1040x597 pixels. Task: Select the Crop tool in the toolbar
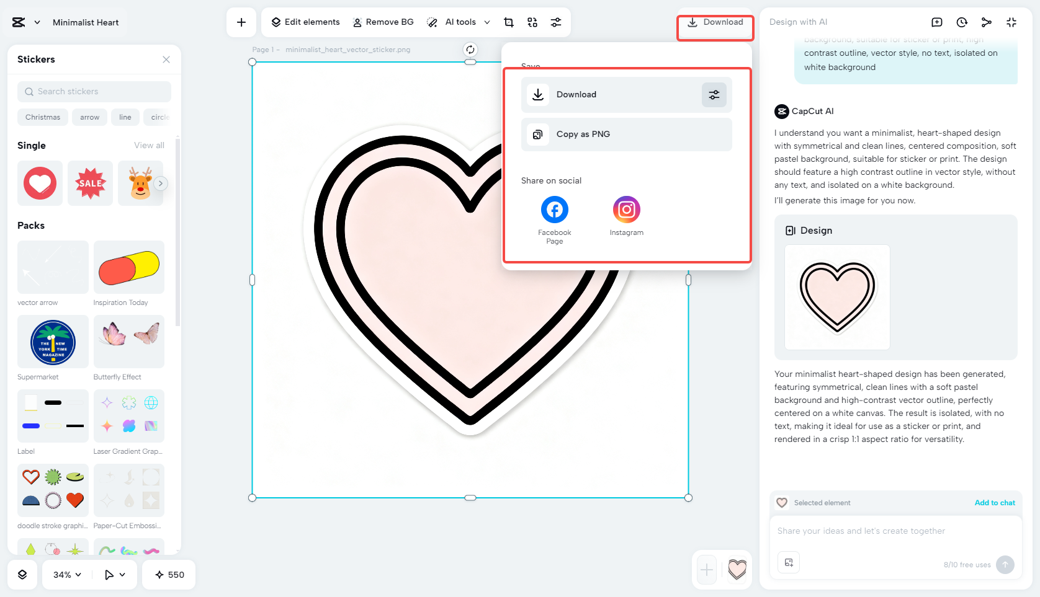point(508,22)
